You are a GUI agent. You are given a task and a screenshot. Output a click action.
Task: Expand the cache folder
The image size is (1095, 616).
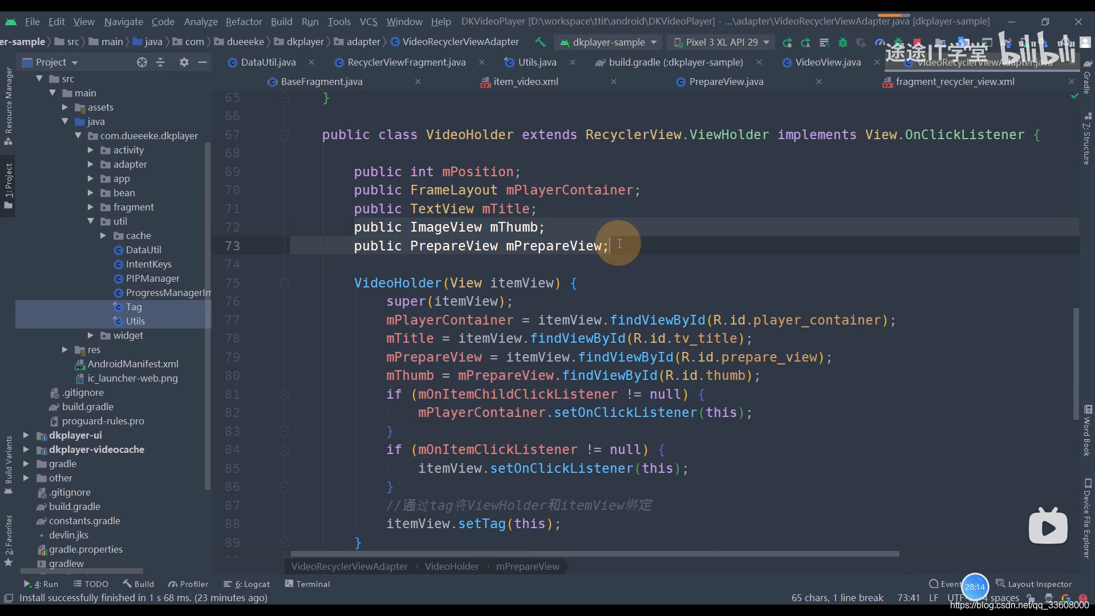103,236
